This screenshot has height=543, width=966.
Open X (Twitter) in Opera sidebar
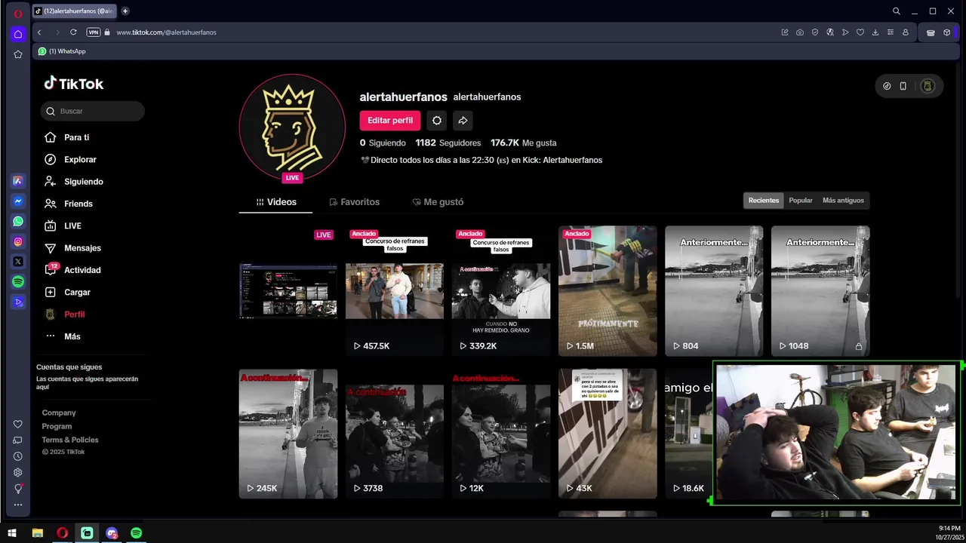18,262
